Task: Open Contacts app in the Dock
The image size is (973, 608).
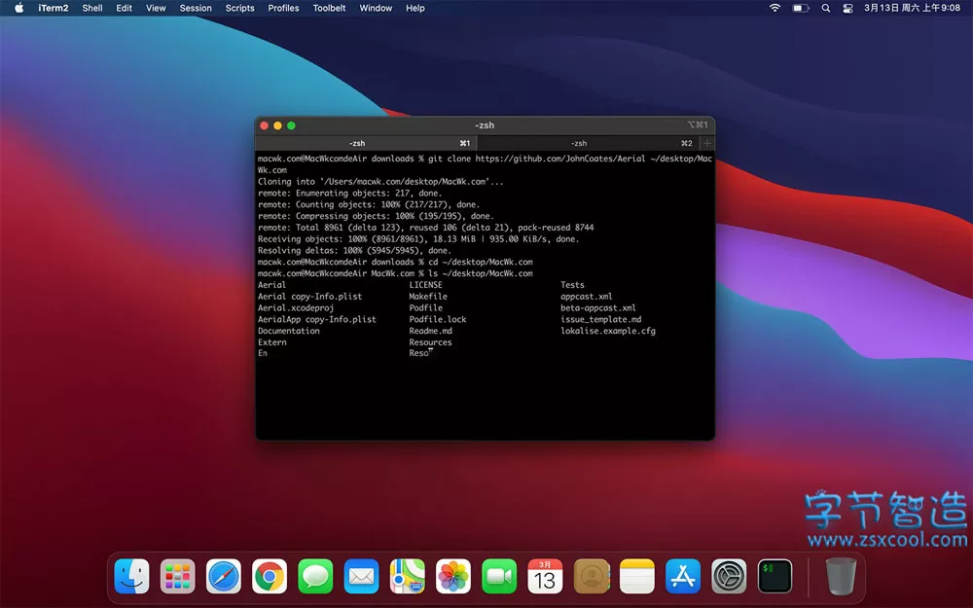Action: [592, 576]
